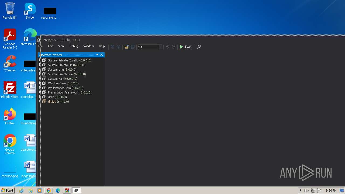
Task: Redo with the curved right arrow
Action: click(x=174, y=47)
